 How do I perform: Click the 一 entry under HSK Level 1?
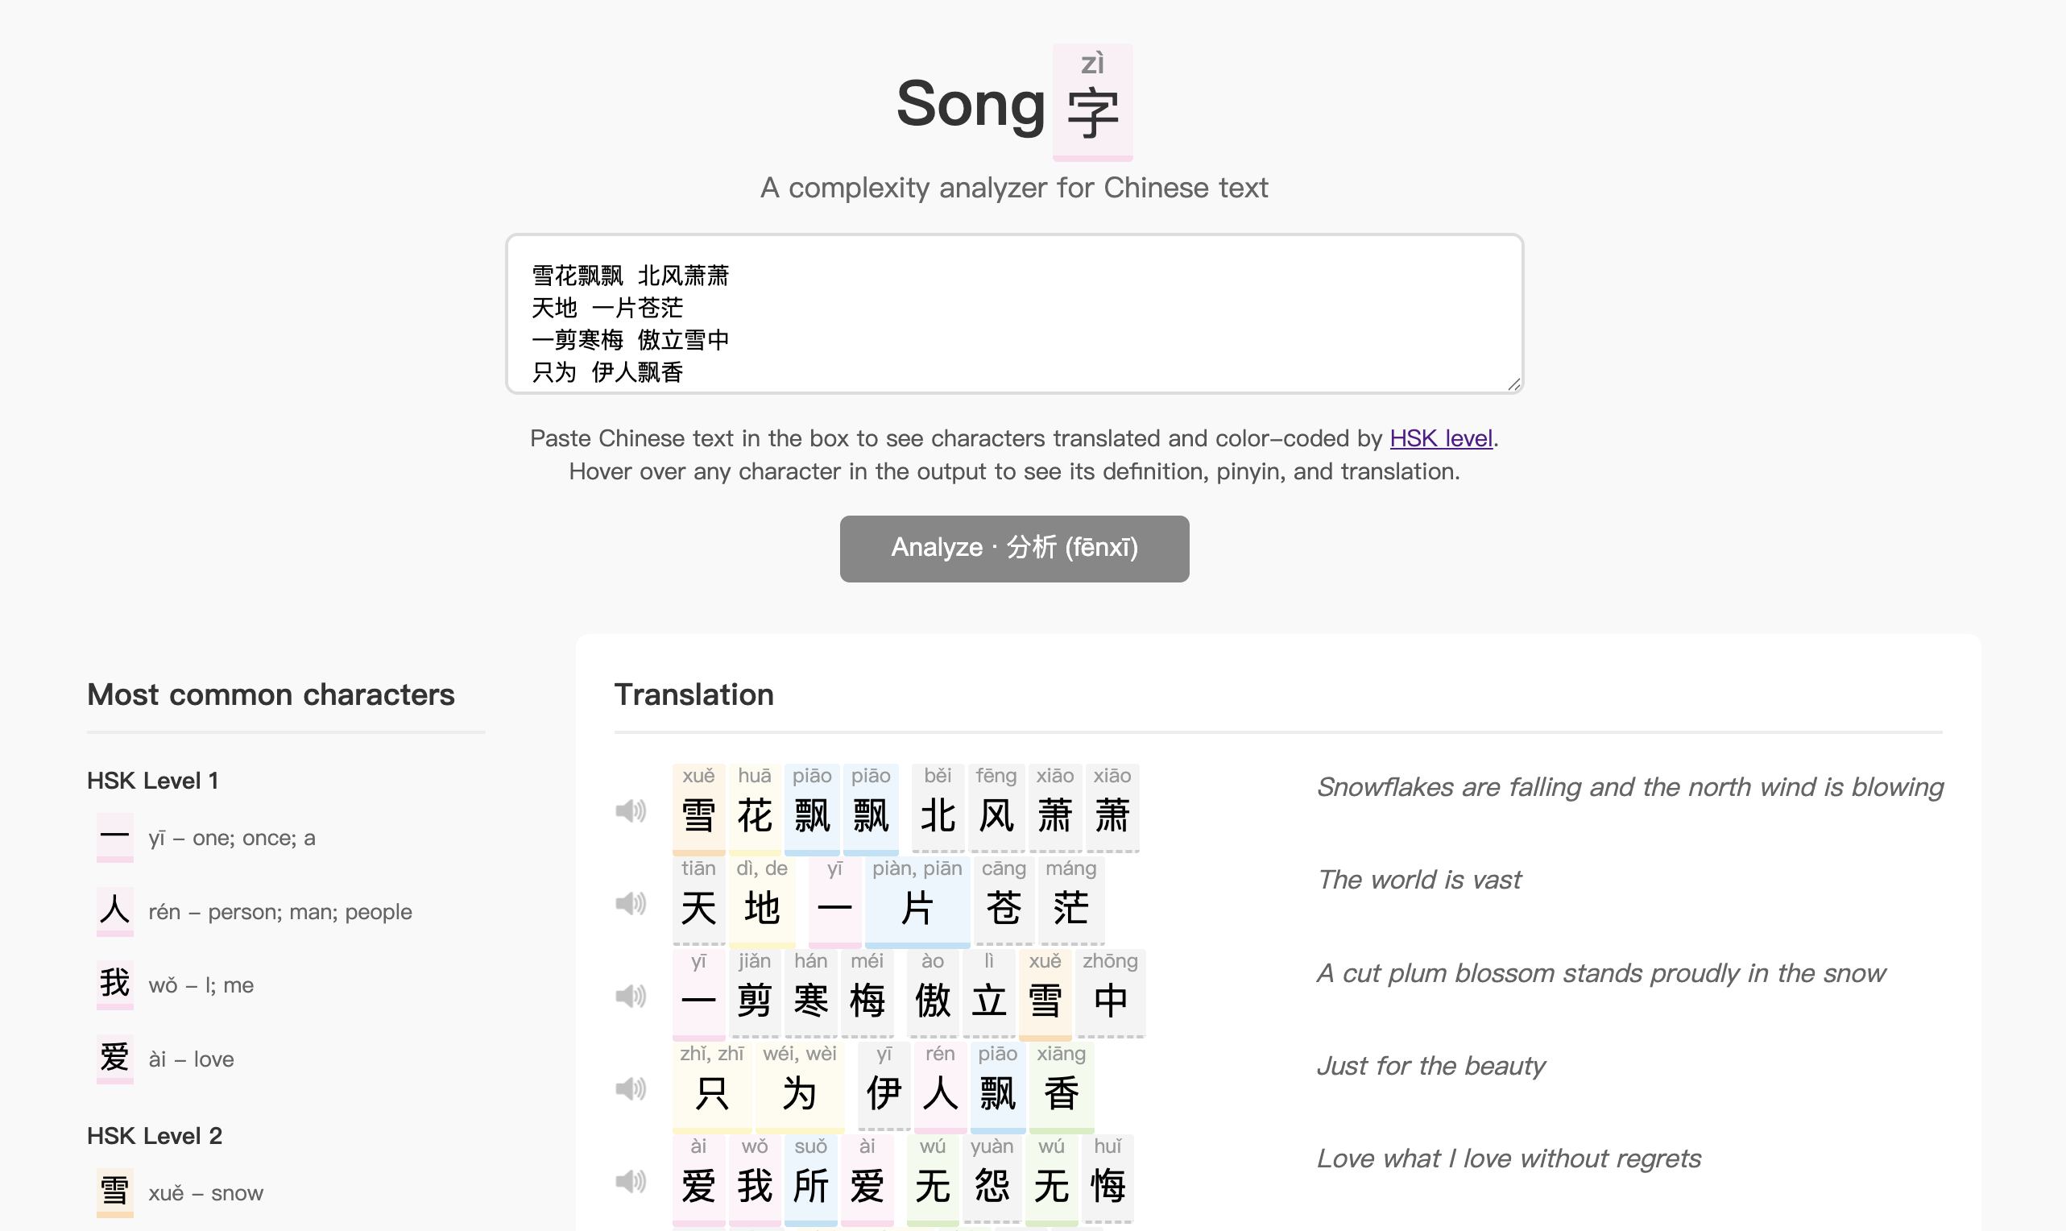pos(114,838)
